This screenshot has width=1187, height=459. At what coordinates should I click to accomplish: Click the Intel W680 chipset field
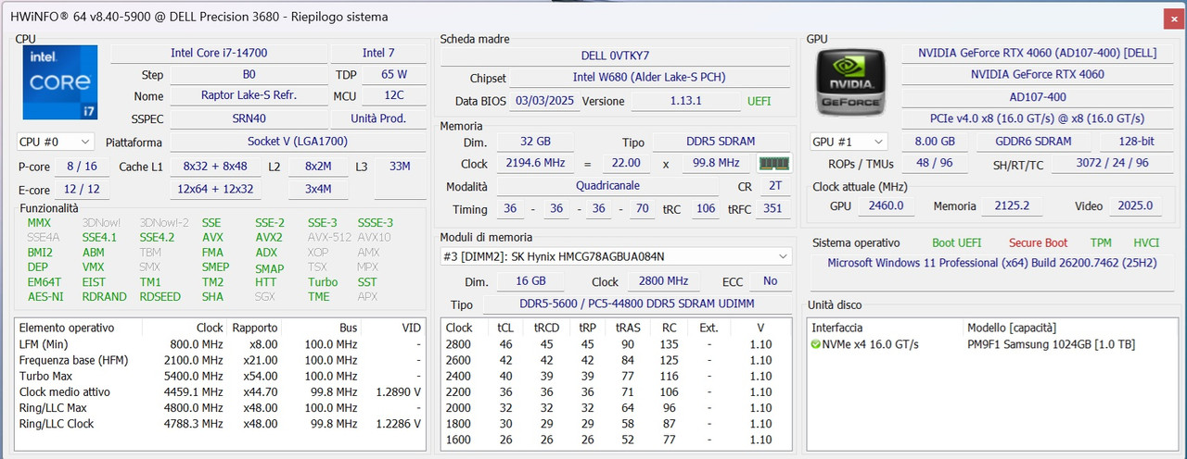[x=649, y=78]
